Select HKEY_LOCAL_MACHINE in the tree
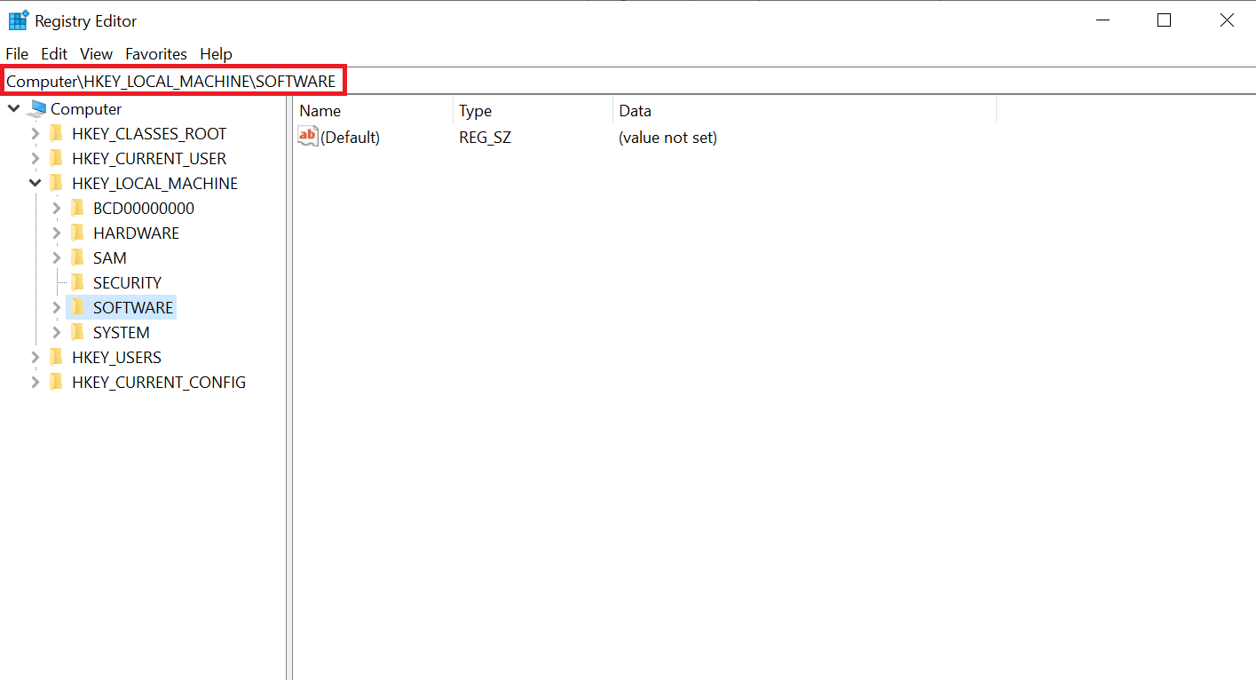This screenshot has width=1256, height=680. (155, 184)
